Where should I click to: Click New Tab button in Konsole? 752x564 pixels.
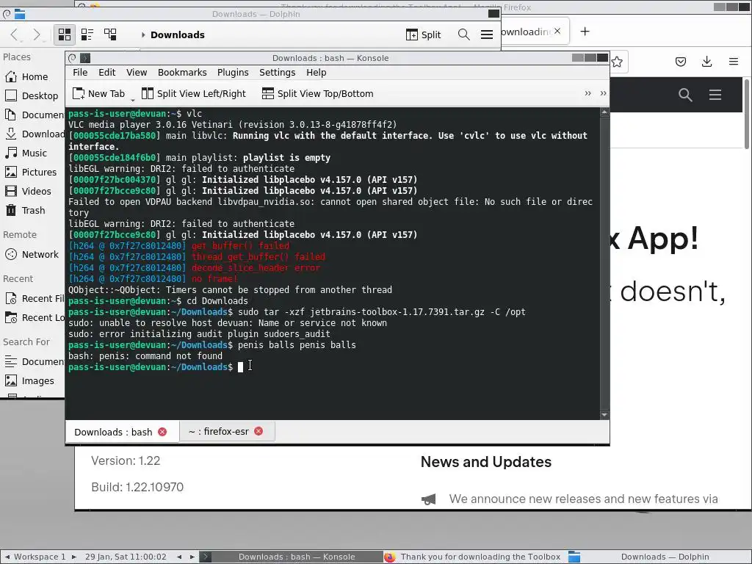(99, 93)
